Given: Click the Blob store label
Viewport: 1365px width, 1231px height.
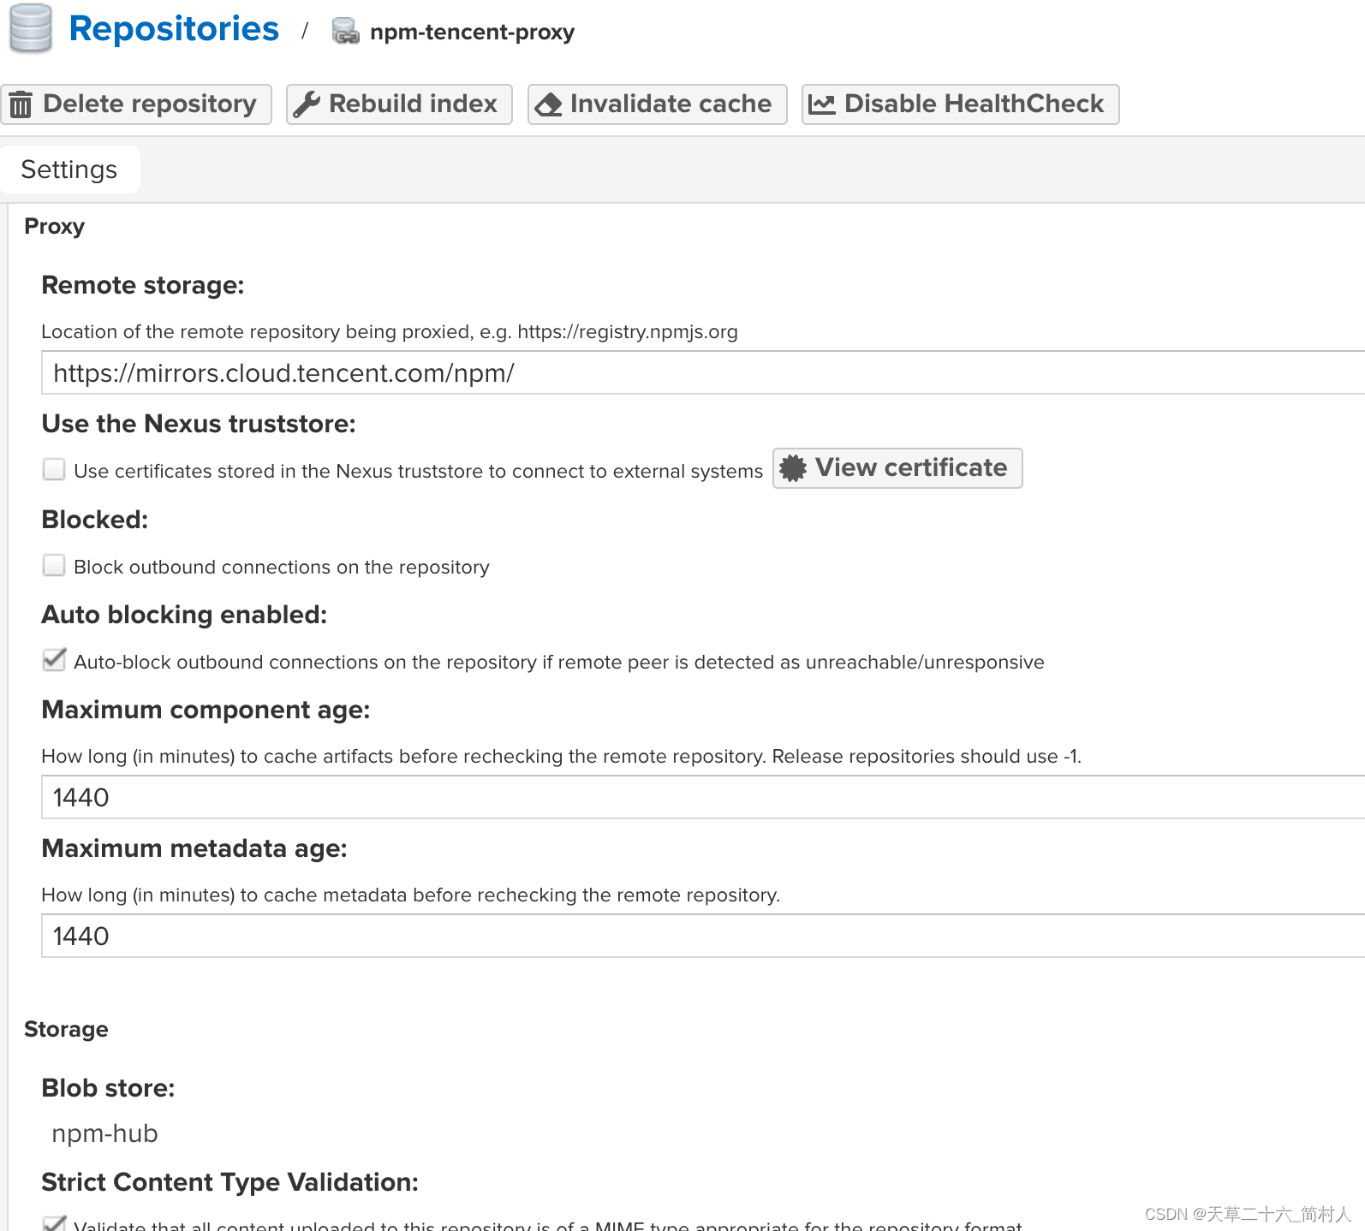Looking at the screenshot, I should [x=108, y=1088].
